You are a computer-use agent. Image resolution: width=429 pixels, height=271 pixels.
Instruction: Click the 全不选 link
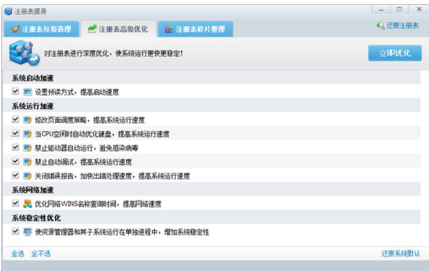point(41,254)
